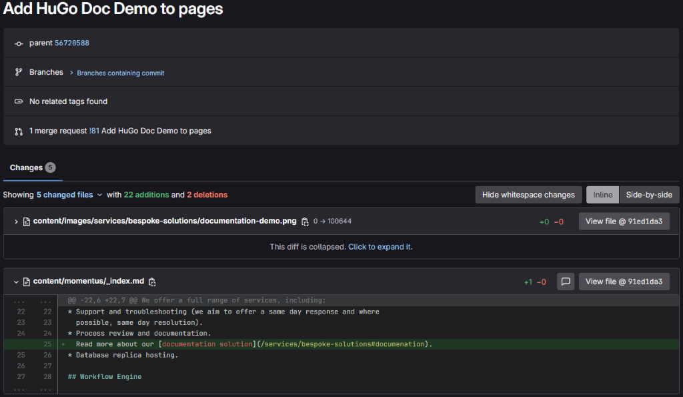The width and height of the screenshot is (683, 397).
Task: Open the 5 changed files dropdown
Action: click(x=69, y=195)
